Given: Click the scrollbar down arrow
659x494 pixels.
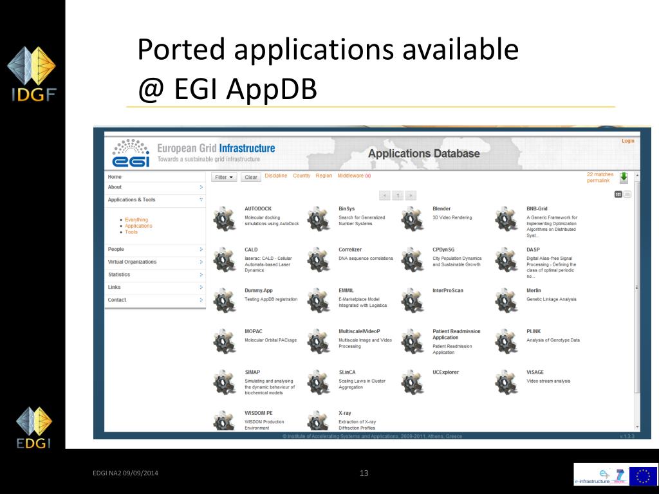Looking at the screenshot, I should coord(637,427).
